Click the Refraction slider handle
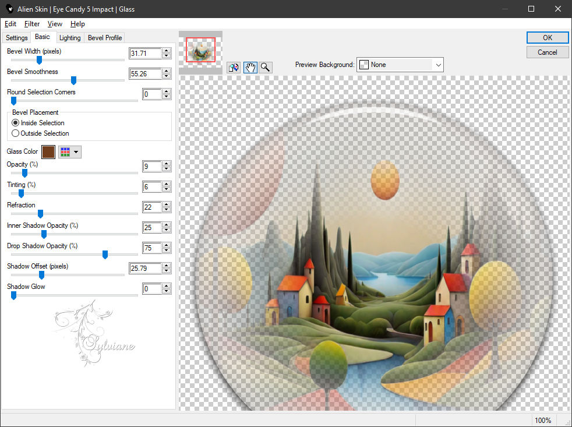This screenshot has height=427, width=572. pos(41,214)
